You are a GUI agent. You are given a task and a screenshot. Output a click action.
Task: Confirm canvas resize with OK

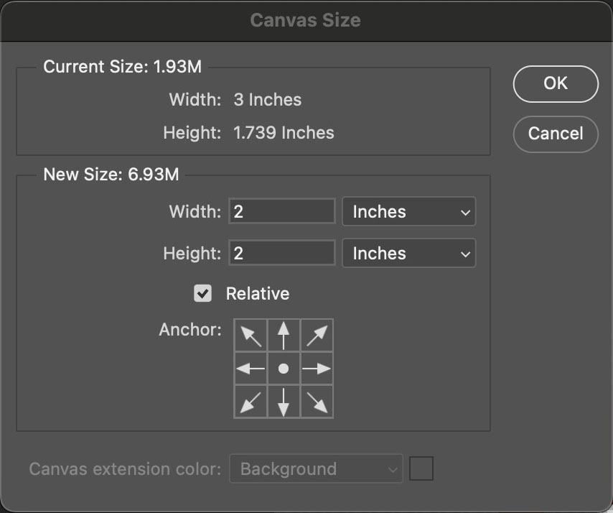coord(555,83)
